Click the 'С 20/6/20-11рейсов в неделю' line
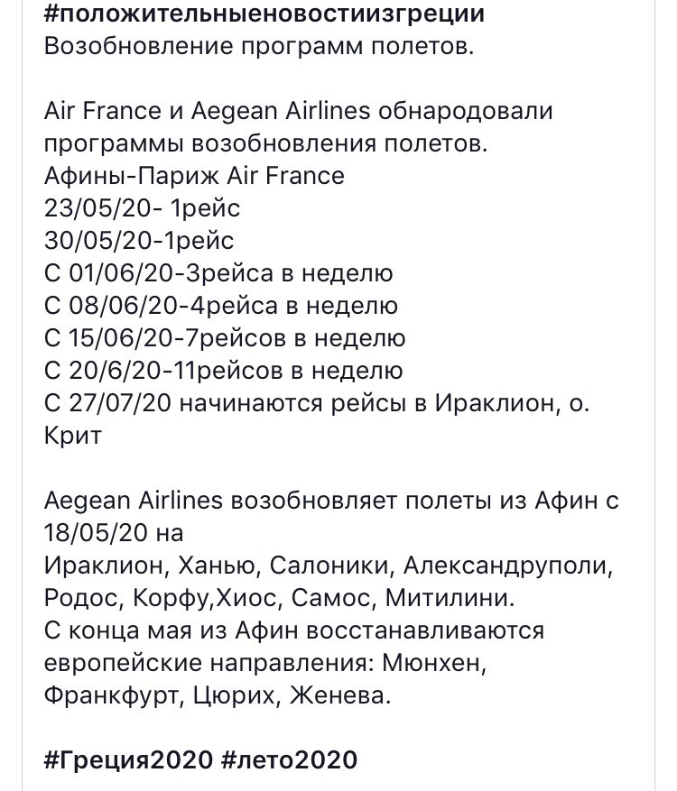Viewport: 677px width, 791px height. 224,371
